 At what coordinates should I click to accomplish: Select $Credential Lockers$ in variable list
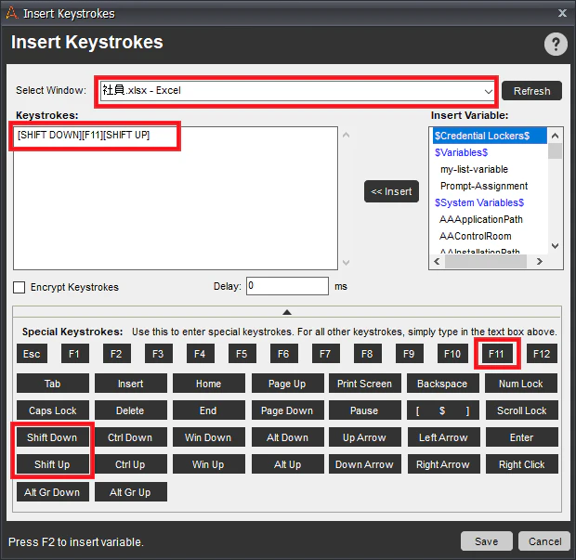490,136
